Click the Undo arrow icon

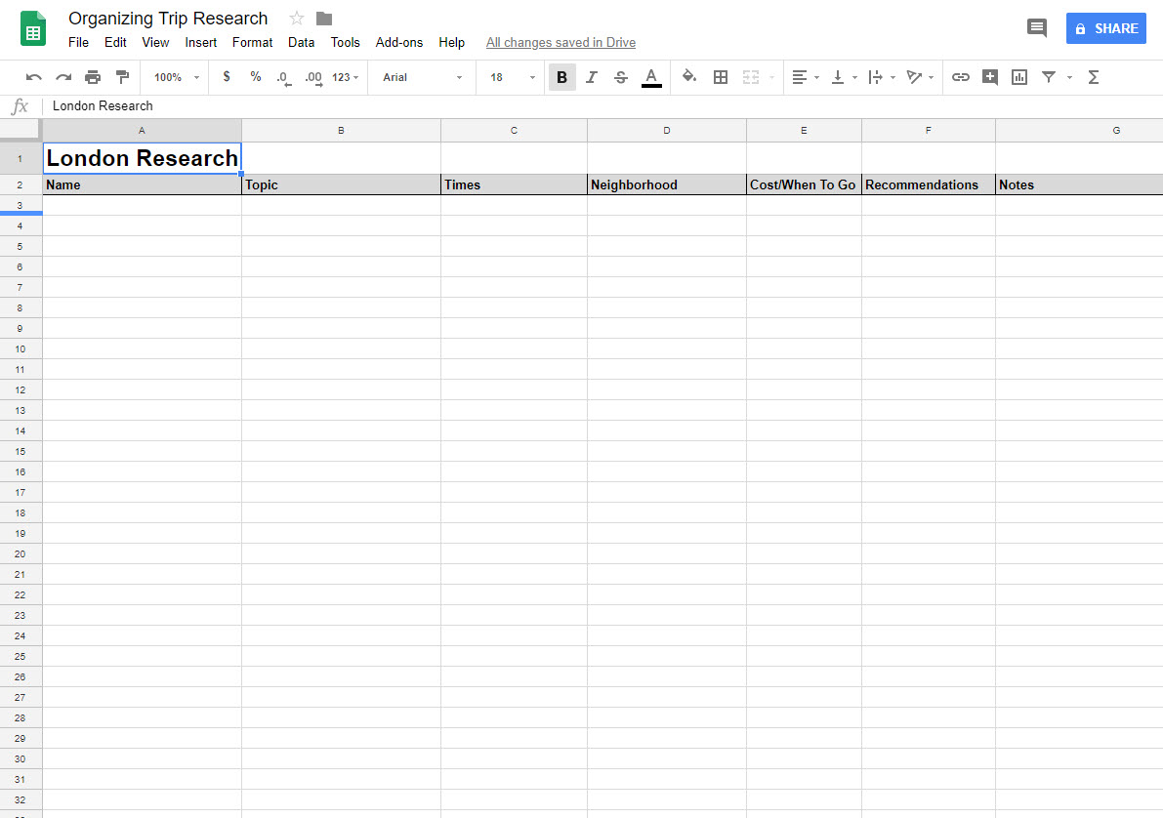(33, 77)
